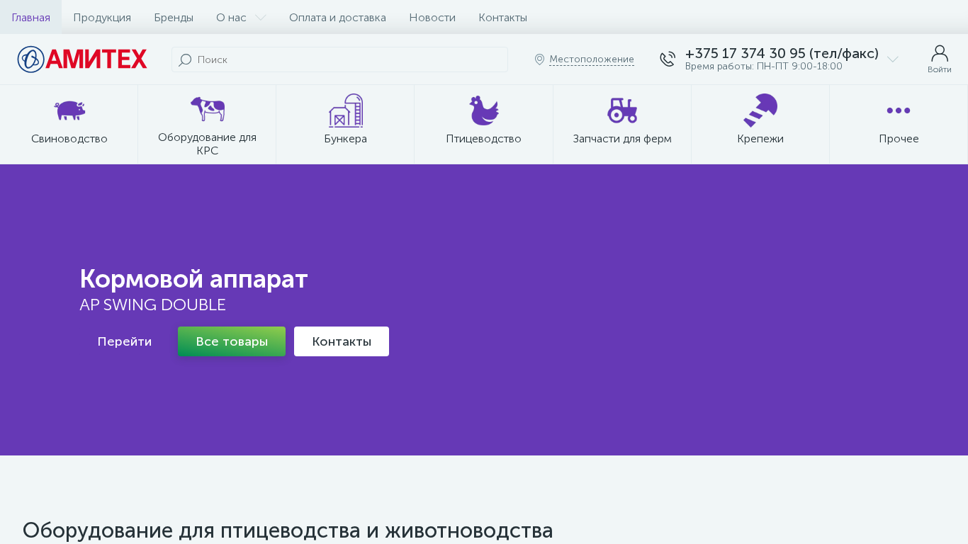This screenshot has height=544, width=968.
Task: Click the AP SWING DOUBLE subtitle
Action: 152,305
